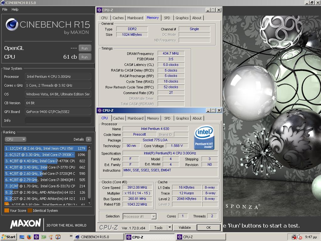Open Graphics tab in upper CPU-Z window
The height and width of the screenshot is (241, 321).
point(182,18)
